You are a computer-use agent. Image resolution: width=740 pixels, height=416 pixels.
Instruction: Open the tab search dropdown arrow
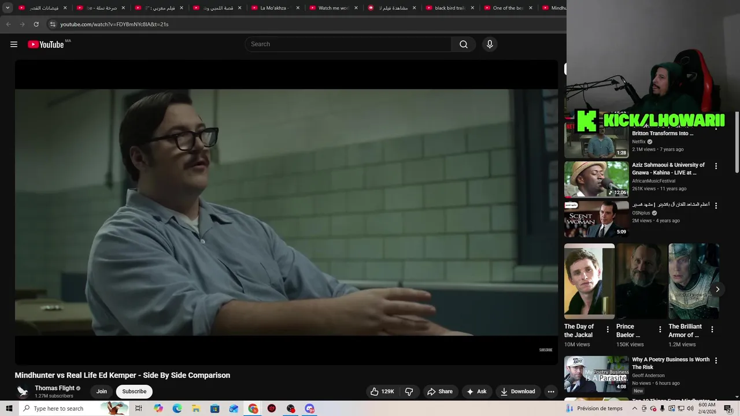click(8, 8)
